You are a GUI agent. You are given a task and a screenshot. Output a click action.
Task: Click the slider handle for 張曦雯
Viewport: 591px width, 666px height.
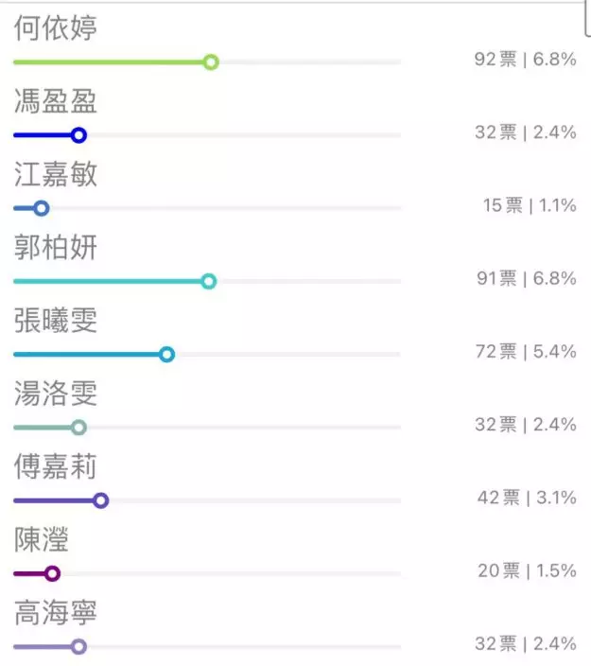(x=167, y=355)
